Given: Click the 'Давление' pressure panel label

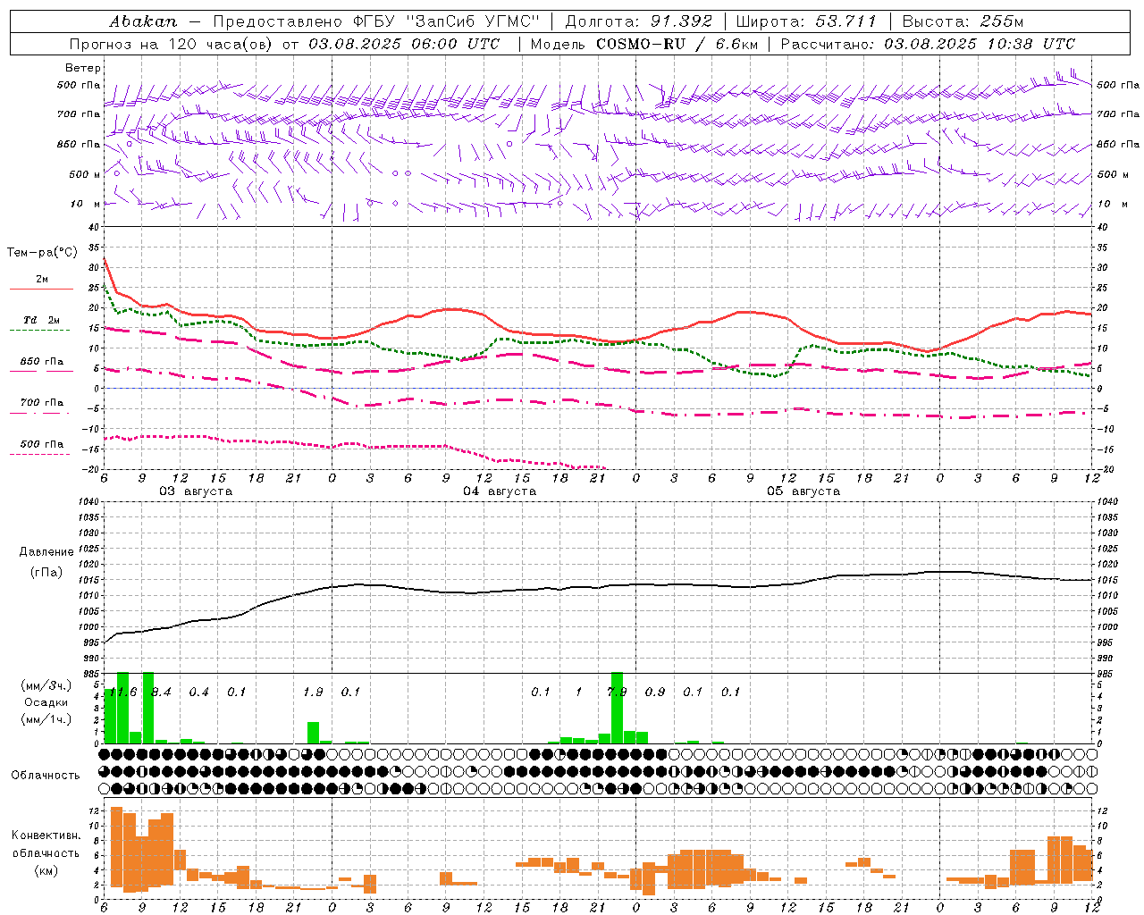Looking at the screenshot, I should (46, 552).
